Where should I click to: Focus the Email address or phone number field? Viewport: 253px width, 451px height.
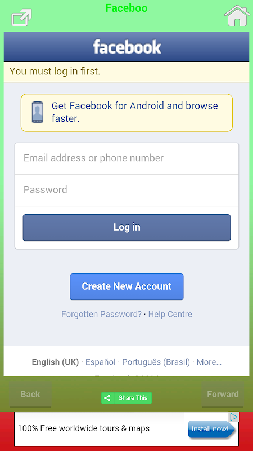click(x=126, y=158)
